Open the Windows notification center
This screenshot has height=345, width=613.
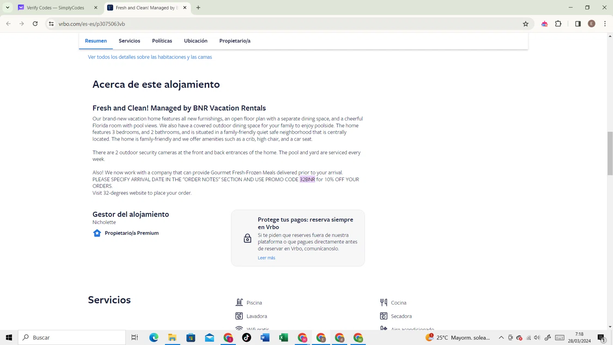tap(601, 338)
